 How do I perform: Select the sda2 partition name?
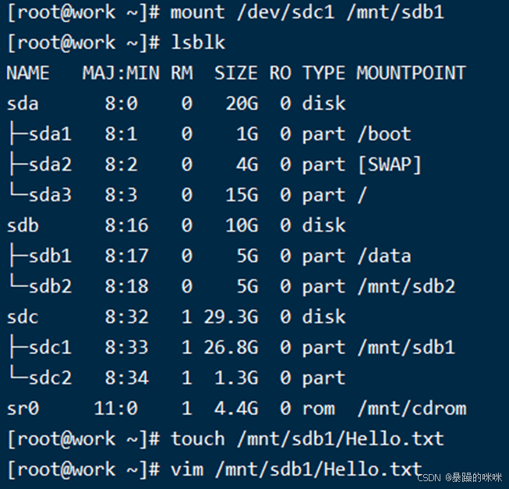click(50, 165)
